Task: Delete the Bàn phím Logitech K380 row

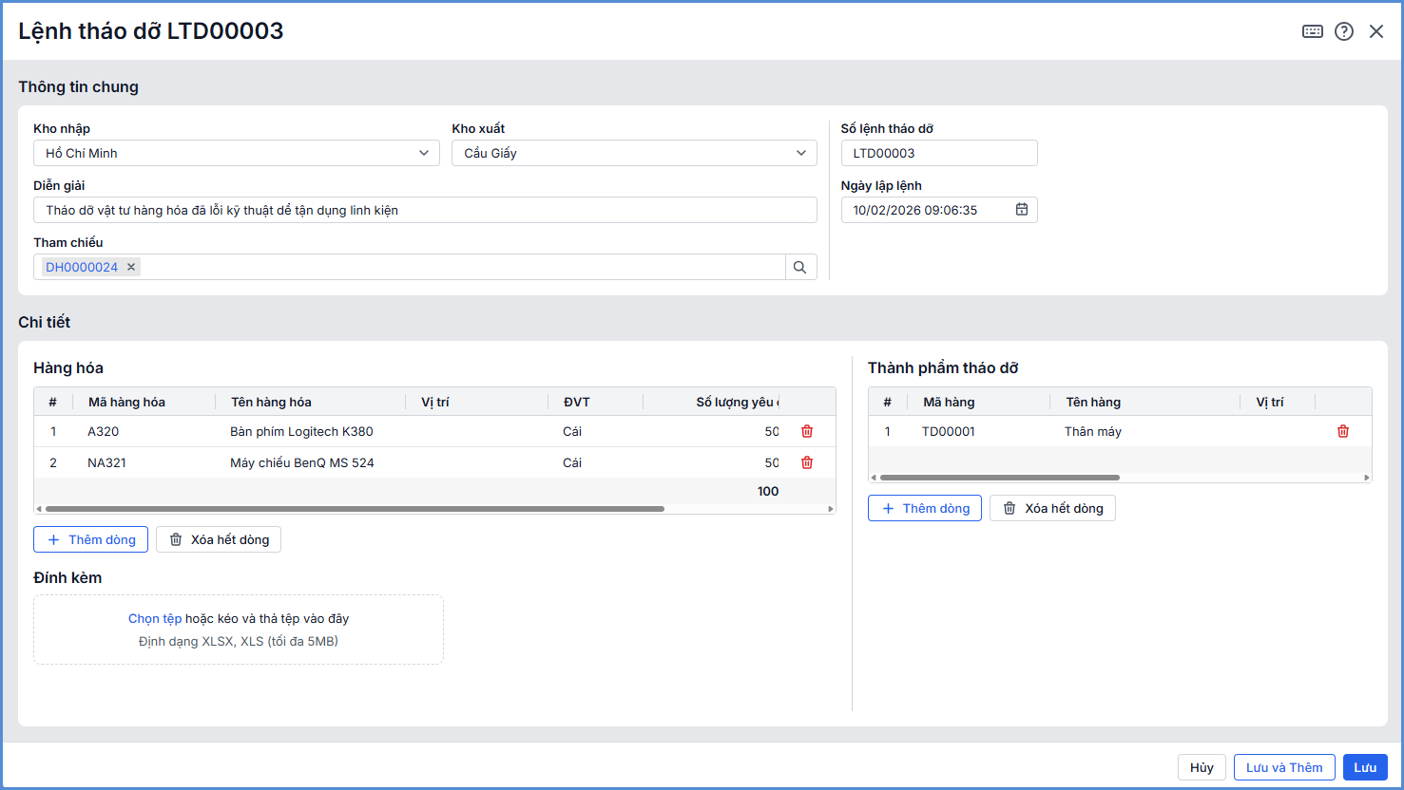Action: 807,431
